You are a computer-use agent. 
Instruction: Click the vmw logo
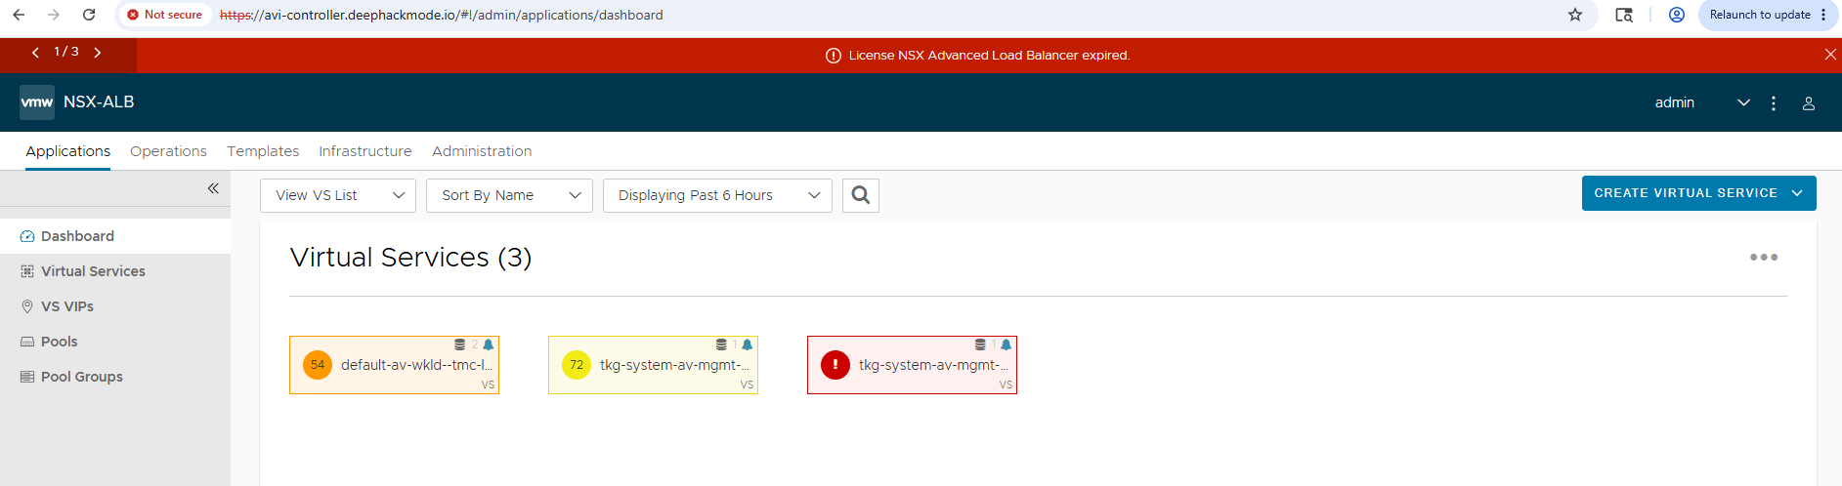click(37, 101)
